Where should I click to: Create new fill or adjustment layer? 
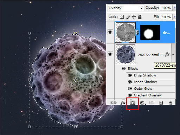pyautogui.click(x=142, y=103)
